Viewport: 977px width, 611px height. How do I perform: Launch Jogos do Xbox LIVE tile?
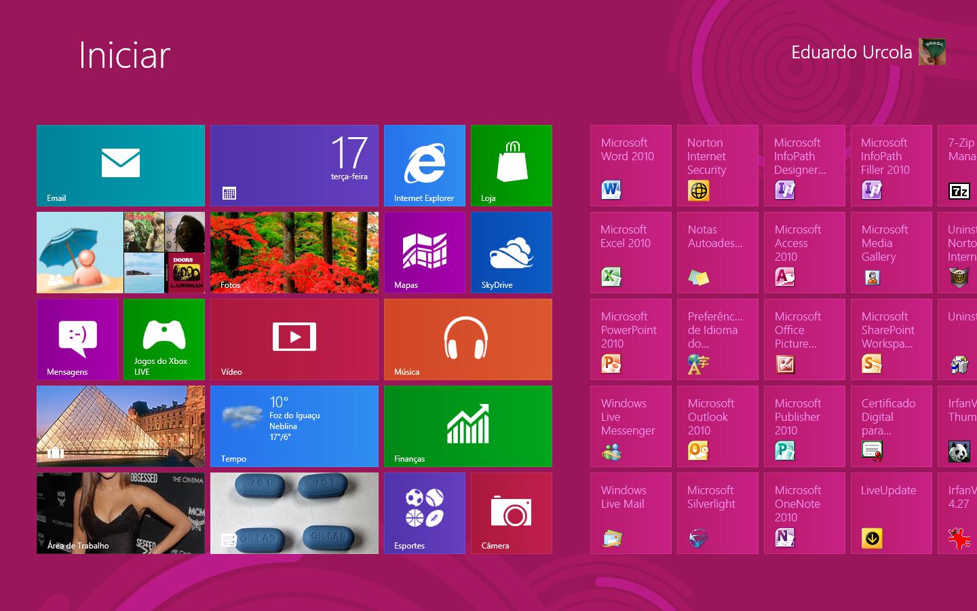[x=164, y=339]
